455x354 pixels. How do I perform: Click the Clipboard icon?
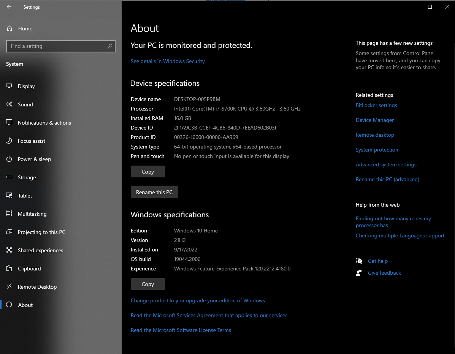tap(9, 268)
